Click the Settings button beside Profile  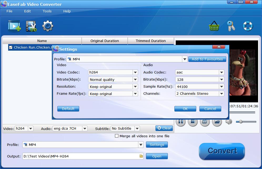[157, 145]
